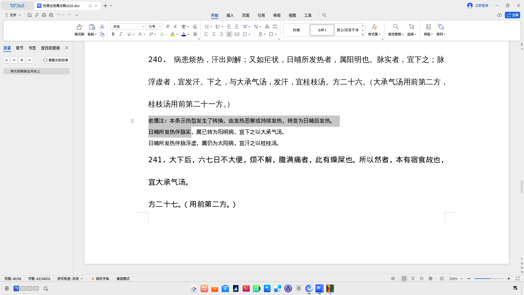Toggle Bold formatting

coord(113,34)
